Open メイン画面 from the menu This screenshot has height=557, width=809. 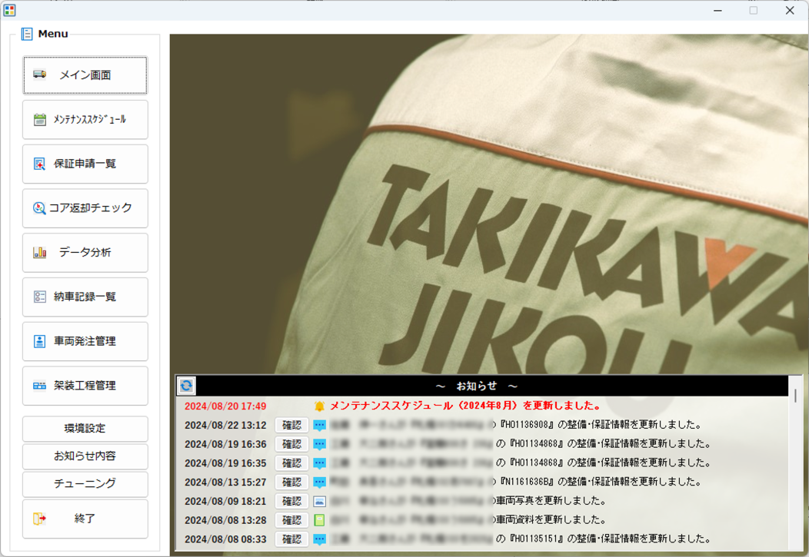pyautogui.click(x=85, y=75)
